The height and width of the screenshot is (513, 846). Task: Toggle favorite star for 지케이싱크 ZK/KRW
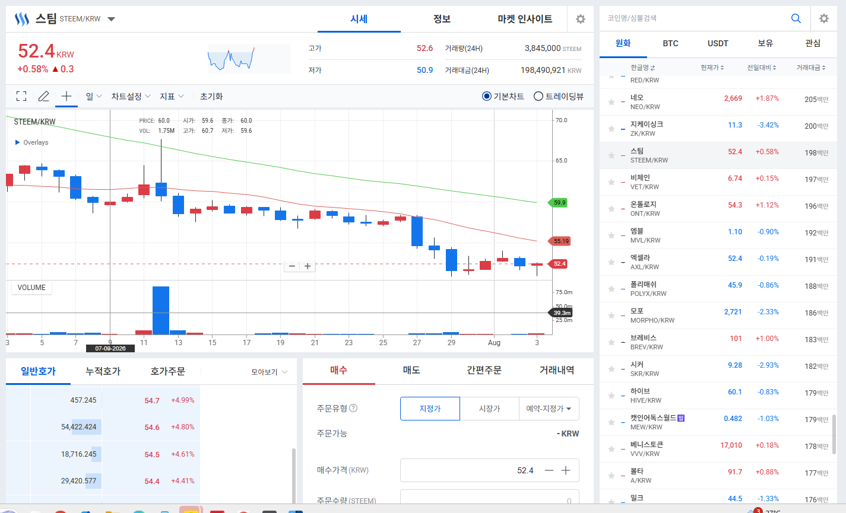pos(611,129)
